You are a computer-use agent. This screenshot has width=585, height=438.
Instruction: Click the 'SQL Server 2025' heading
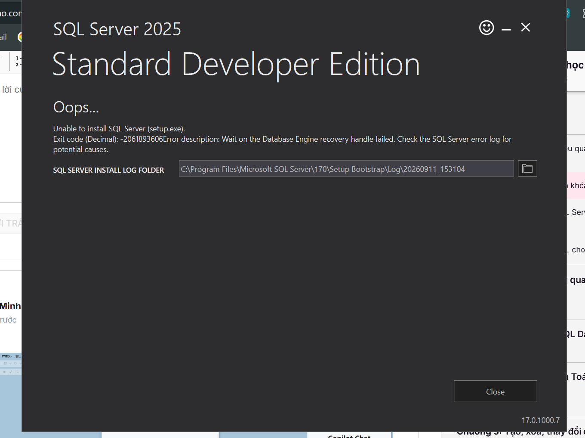[x=117, y=29]
